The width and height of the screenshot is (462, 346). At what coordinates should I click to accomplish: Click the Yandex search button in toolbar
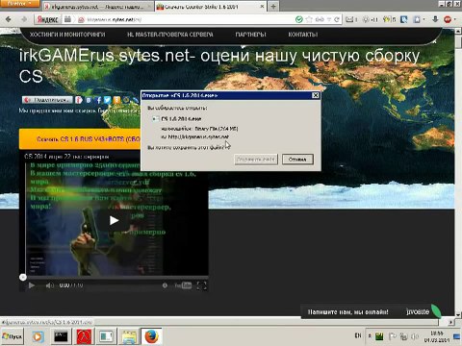coord(47,19)
